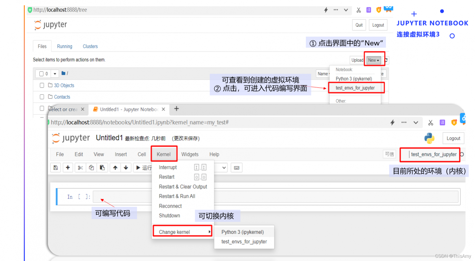475x261 pixels.
Task: Paste cells below using the clipboard icon
Action: pyautogui.click(x=102, y=168)
